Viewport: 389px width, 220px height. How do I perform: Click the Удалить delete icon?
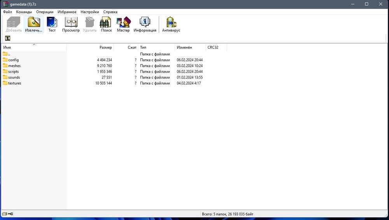coord(89,24)
